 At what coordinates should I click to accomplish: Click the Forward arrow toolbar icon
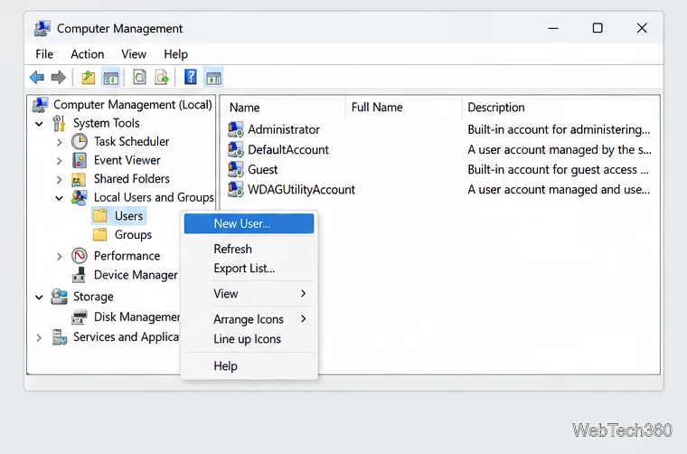click(58, 78)
